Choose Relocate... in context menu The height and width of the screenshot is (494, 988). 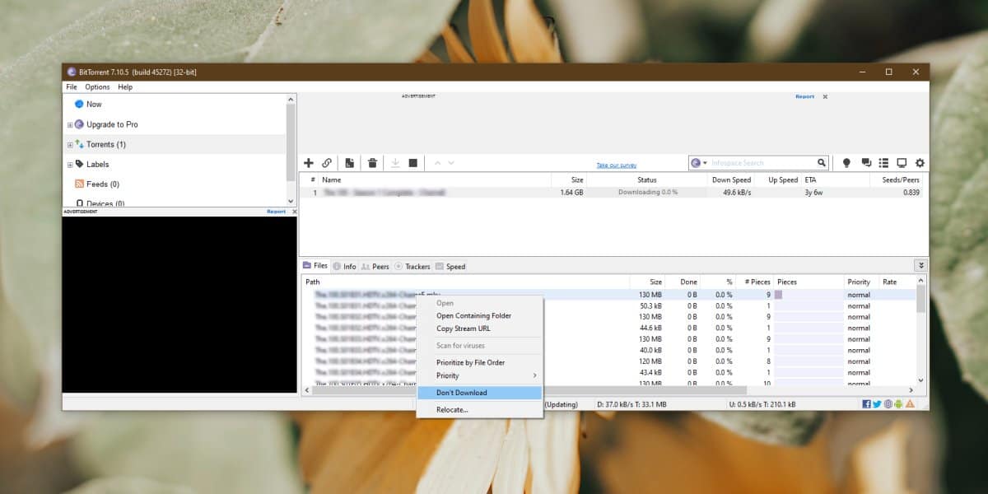coord(479,409)
